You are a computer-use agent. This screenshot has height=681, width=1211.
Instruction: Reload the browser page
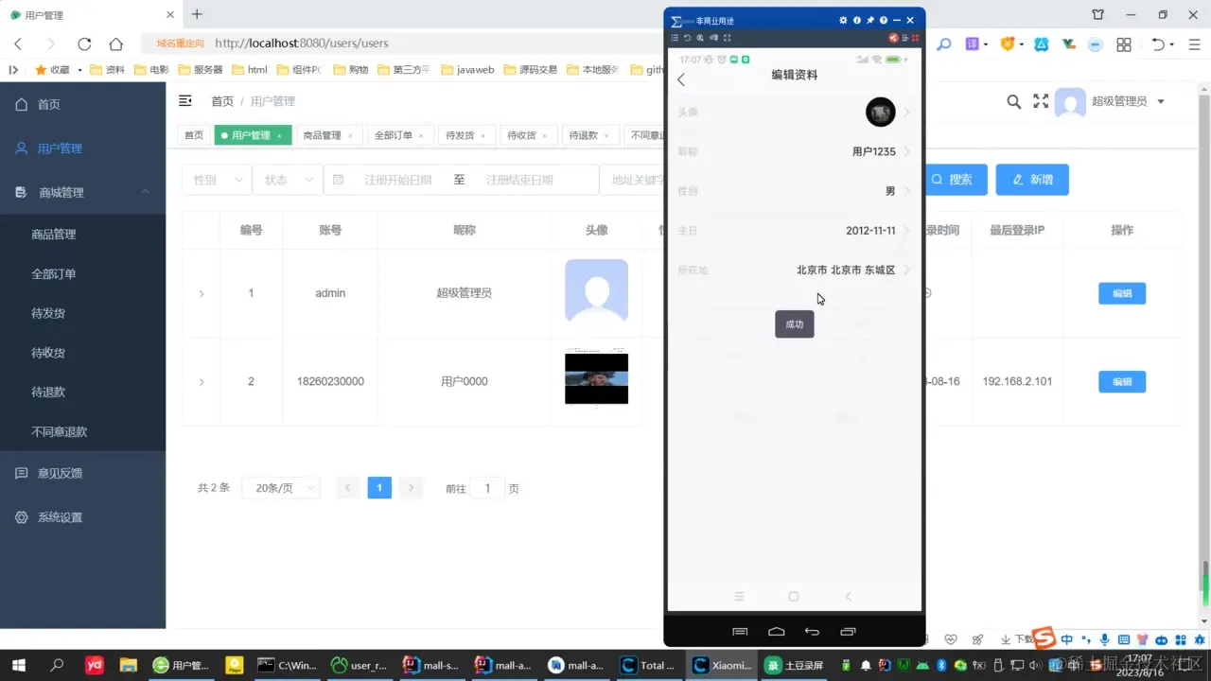click(84, 44)
